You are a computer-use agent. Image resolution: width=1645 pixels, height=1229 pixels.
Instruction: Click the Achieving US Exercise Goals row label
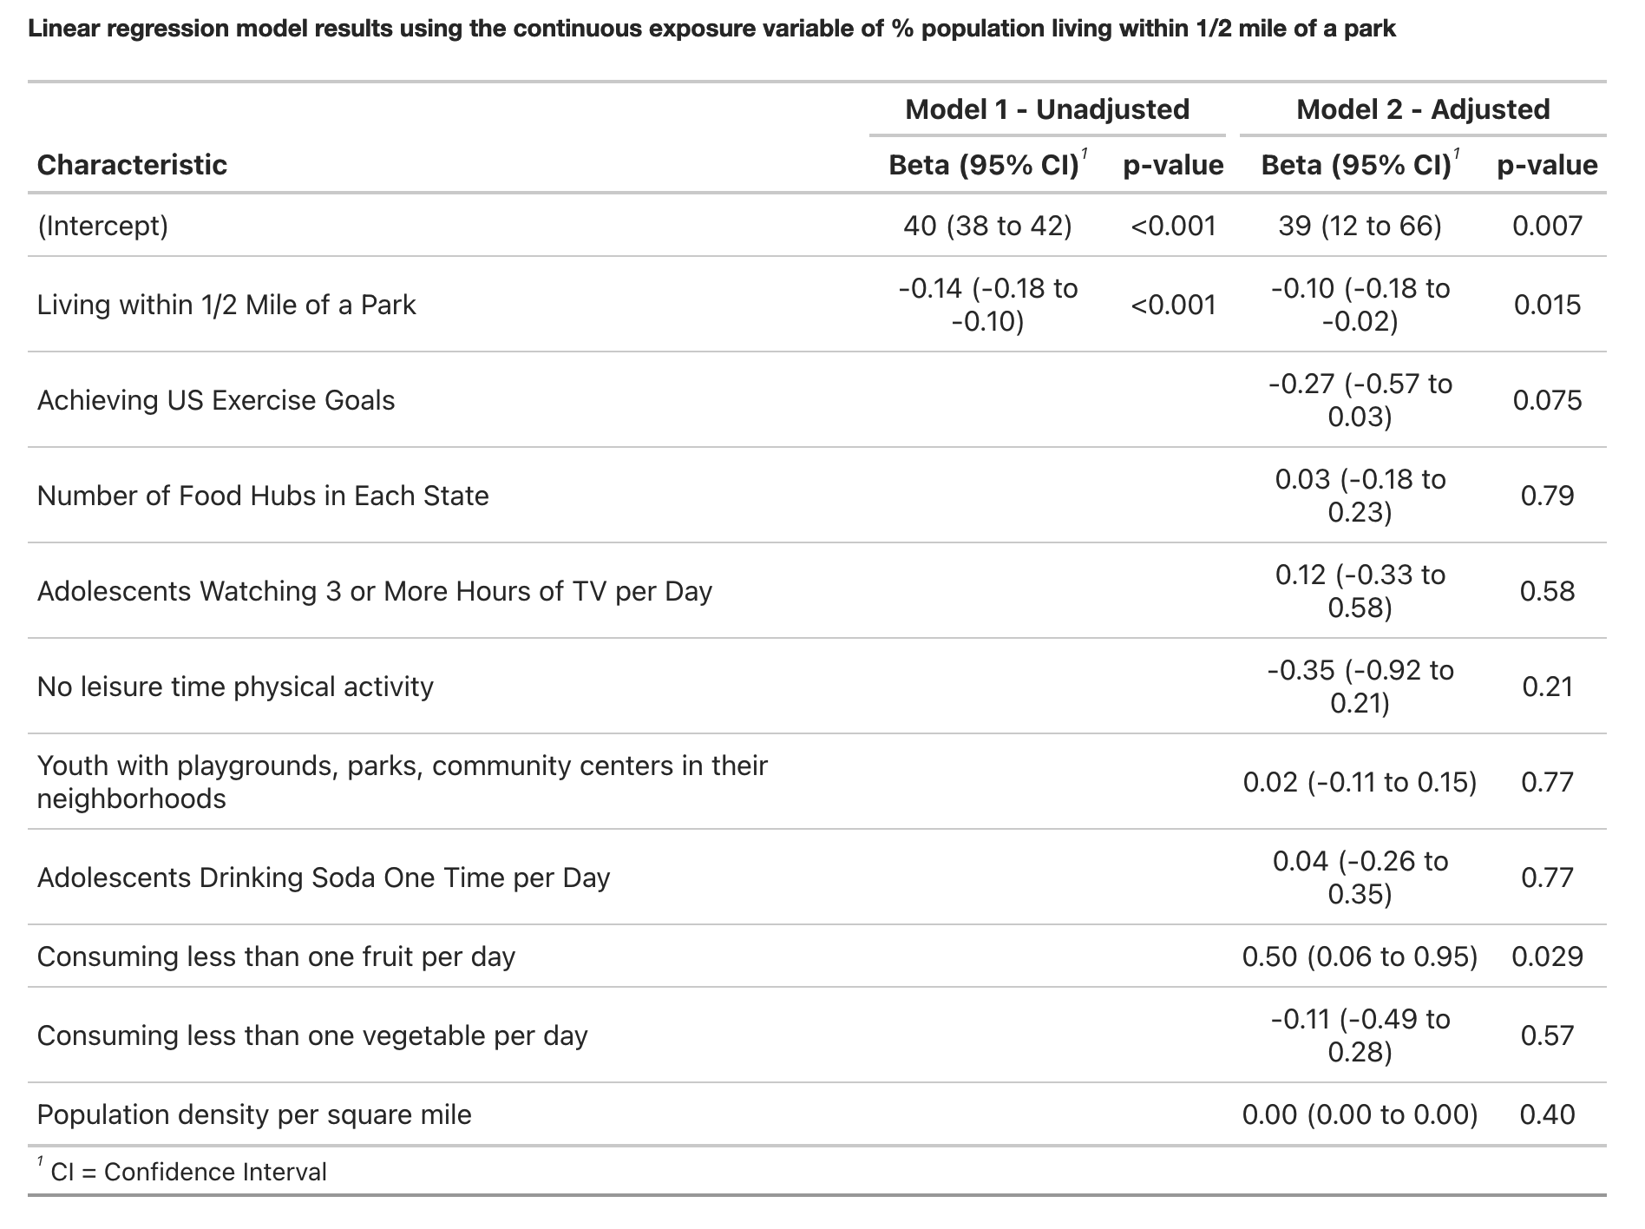point(215,400)
